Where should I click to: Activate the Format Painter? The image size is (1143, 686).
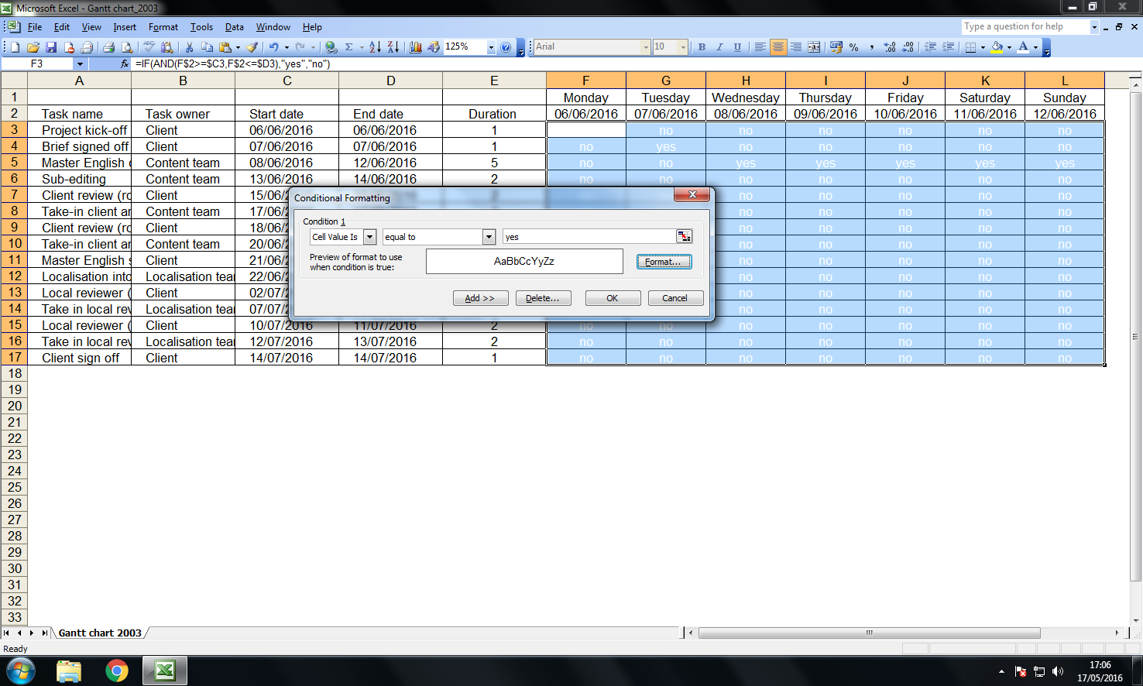252,46
